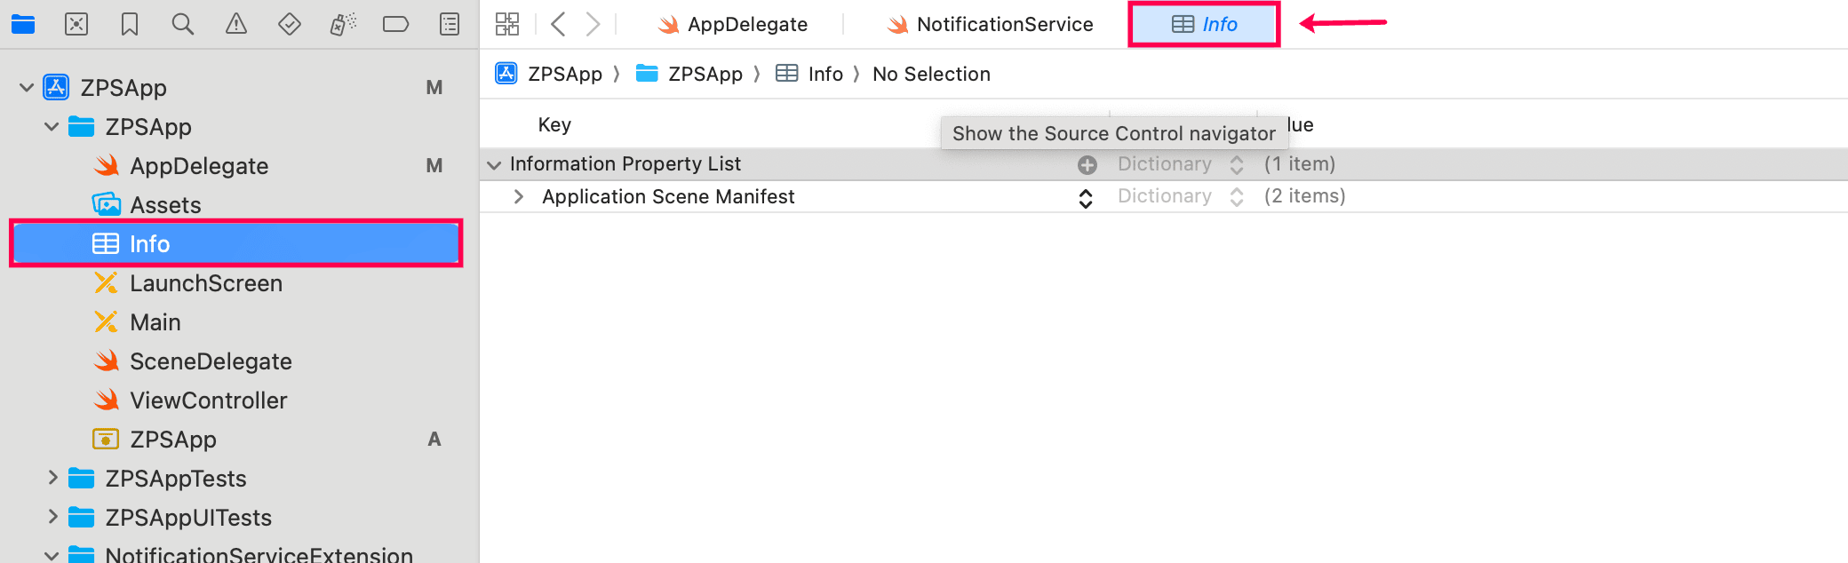Open the Report navigator
Image resolution: width=1848 pixels, height=563 pixels.
[450, 24]
